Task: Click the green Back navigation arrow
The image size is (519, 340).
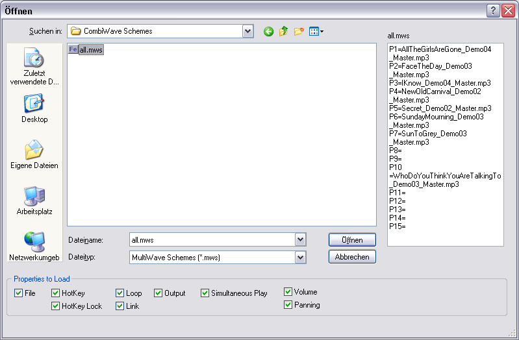Action: (268, 31)
